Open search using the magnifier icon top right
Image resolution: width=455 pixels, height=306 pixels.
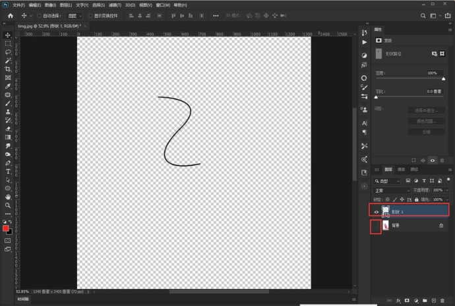423,16
